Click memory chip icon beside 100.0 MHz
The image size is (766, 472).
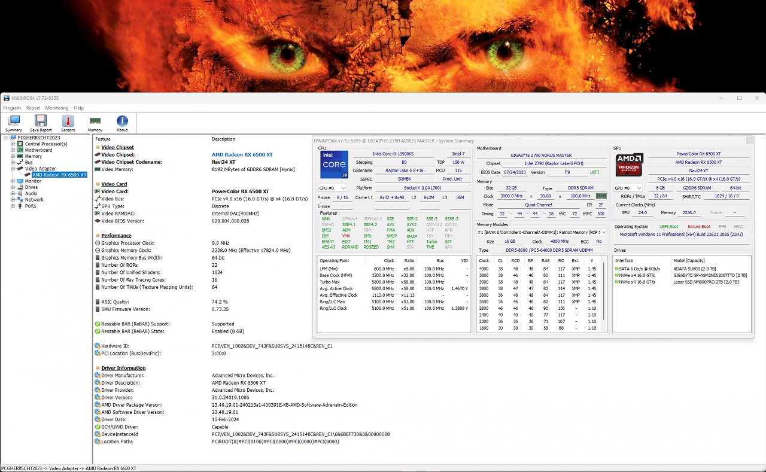(x=601, y=196)
